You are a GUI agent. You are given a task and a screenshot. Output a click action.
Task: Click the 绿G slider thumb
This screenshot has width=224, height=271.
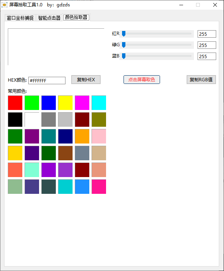(124, 45)
